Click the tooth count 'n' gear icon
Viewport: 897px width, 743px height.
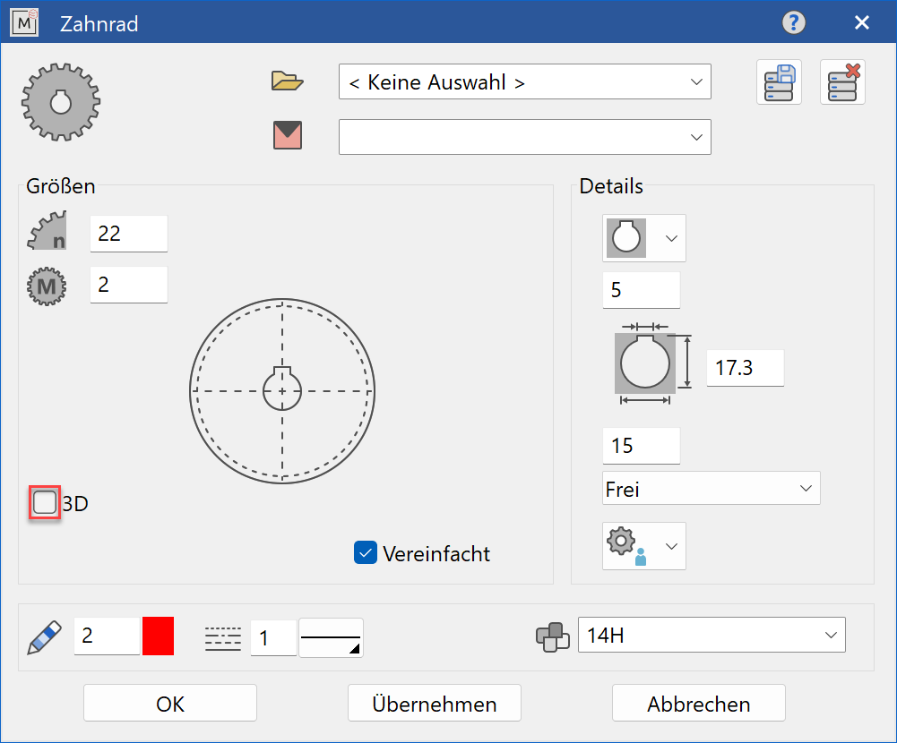coord(47,231)
